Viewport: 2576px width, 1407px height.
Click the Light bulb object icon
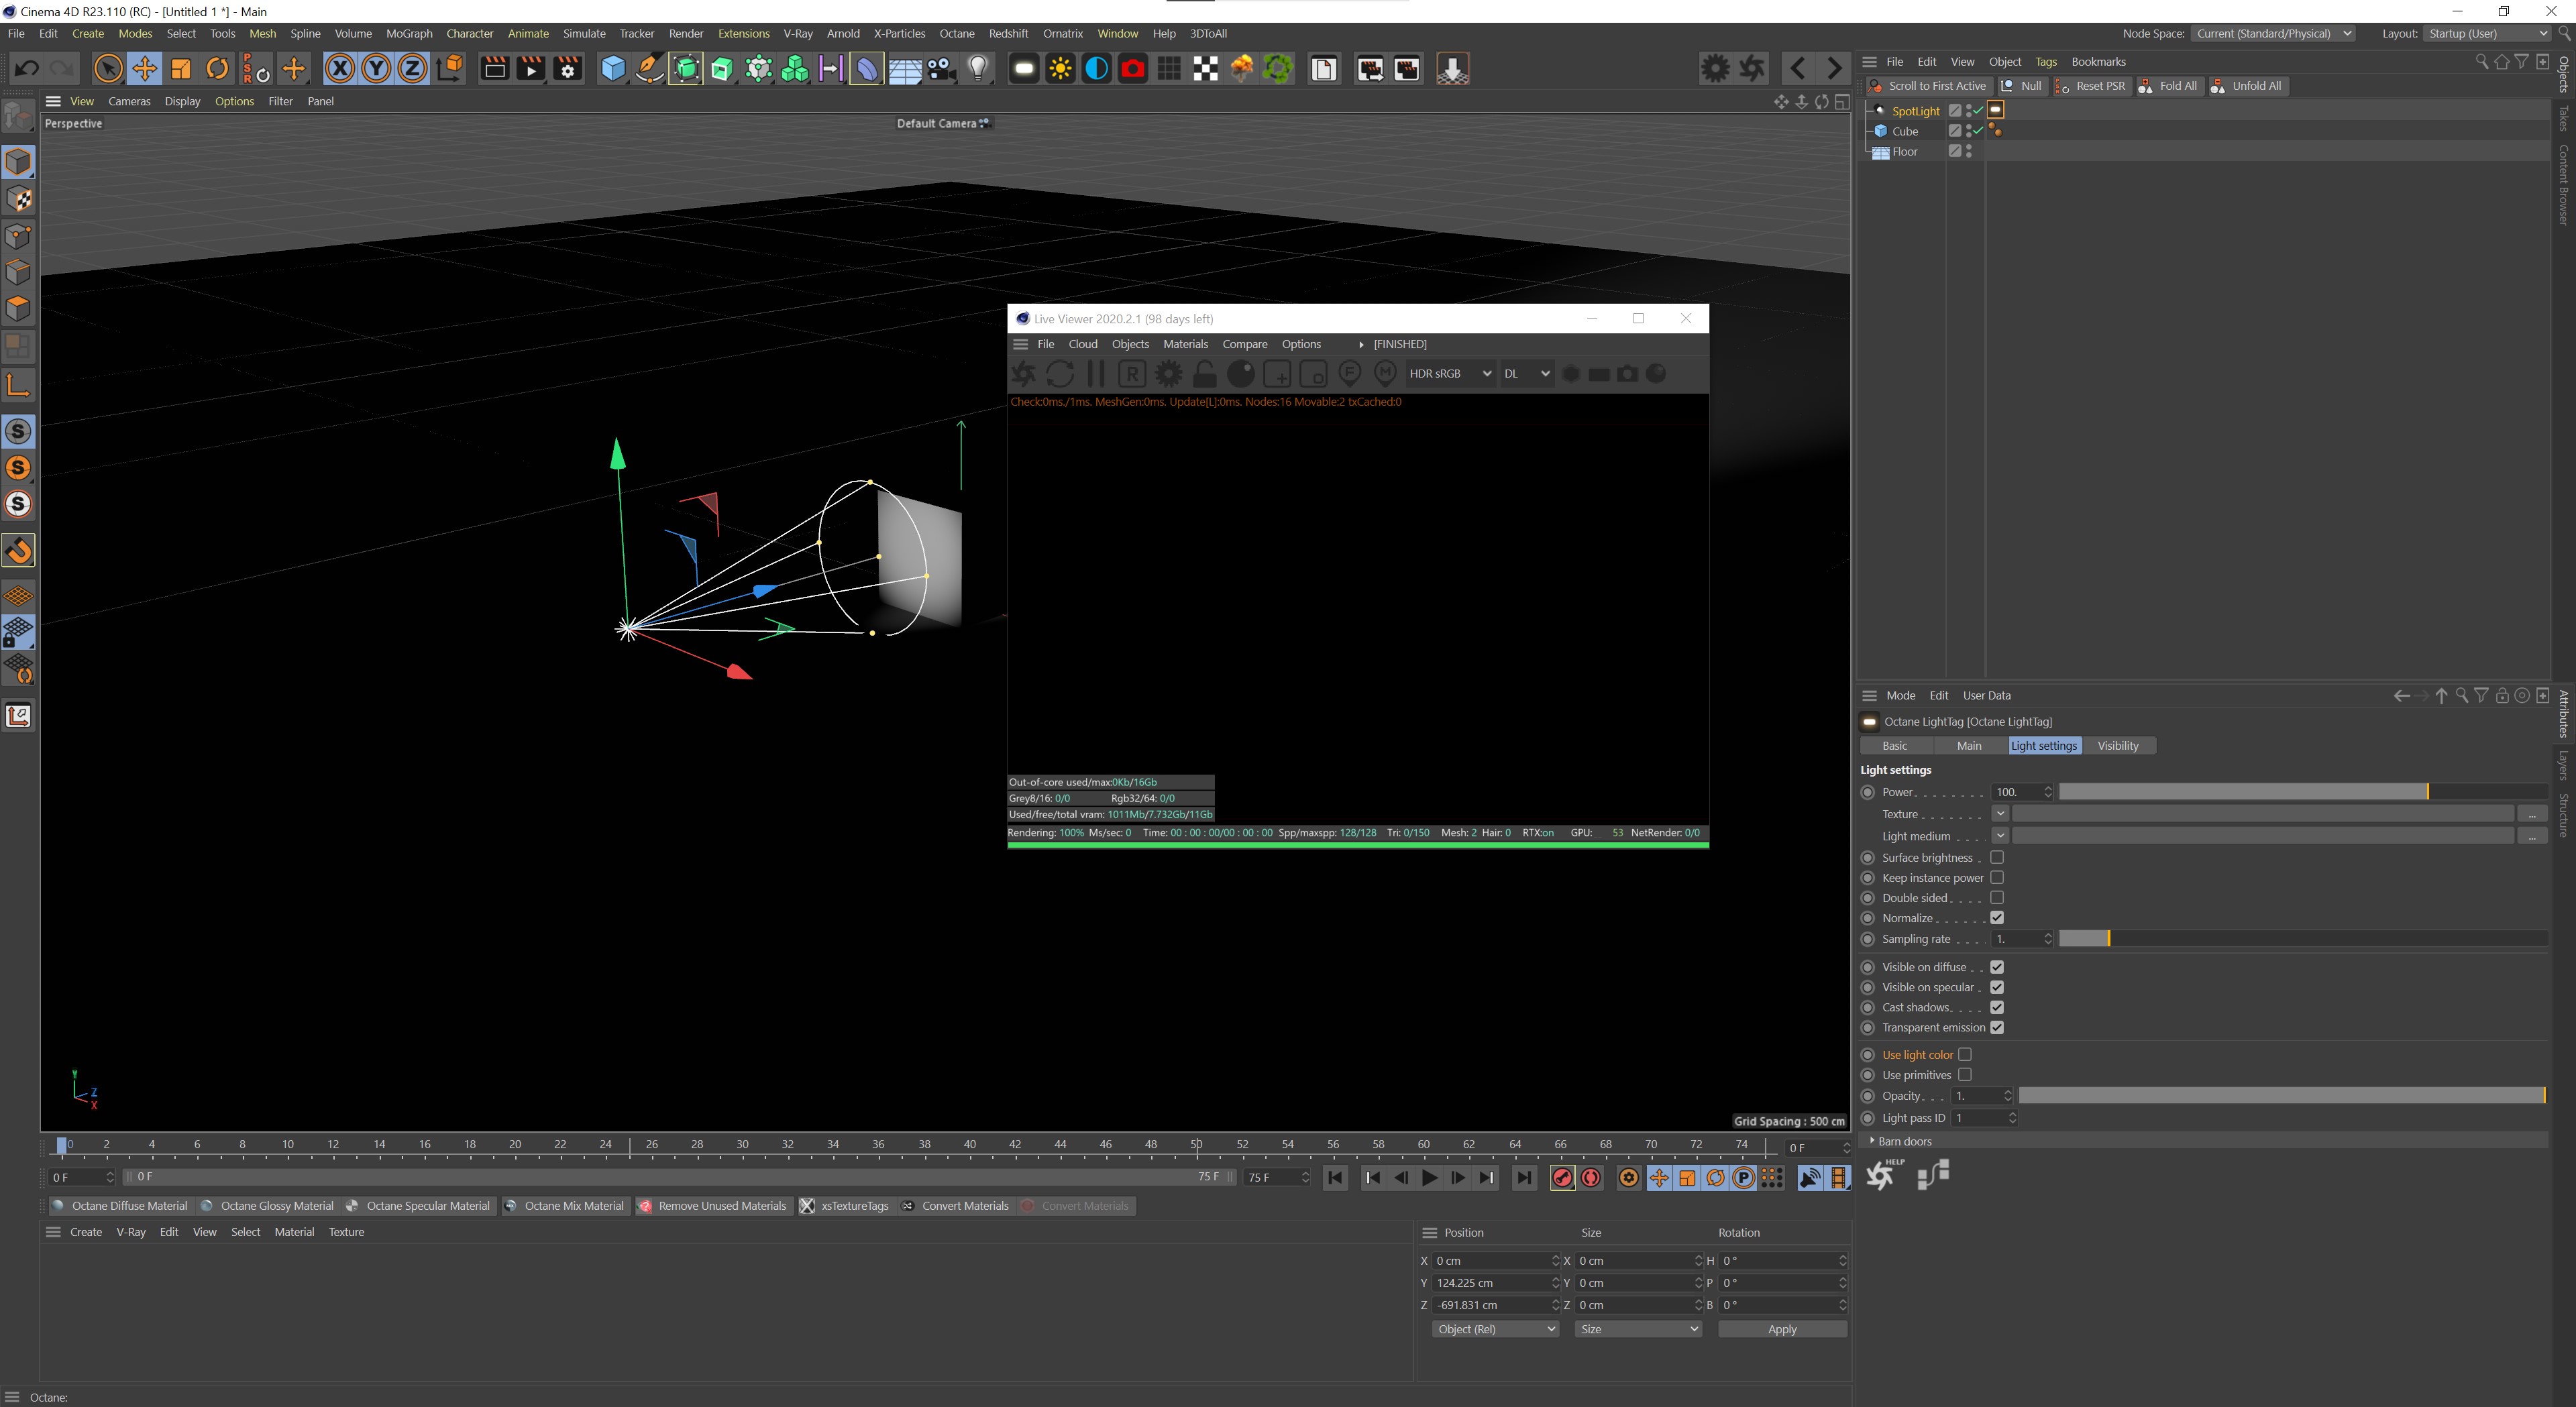978,69
